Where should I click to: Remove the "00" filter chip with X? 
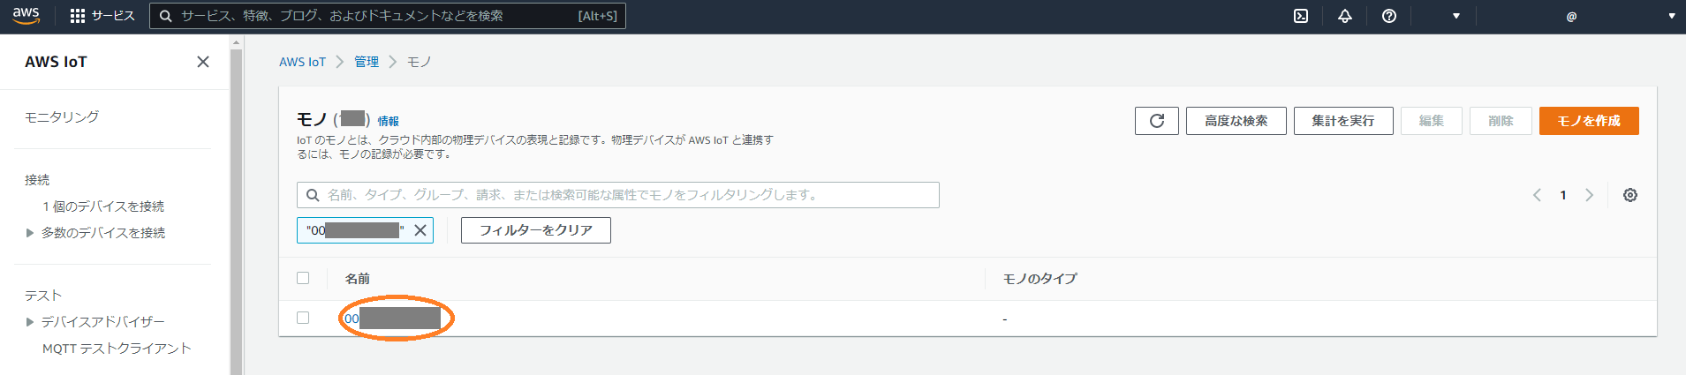(420, 230)
